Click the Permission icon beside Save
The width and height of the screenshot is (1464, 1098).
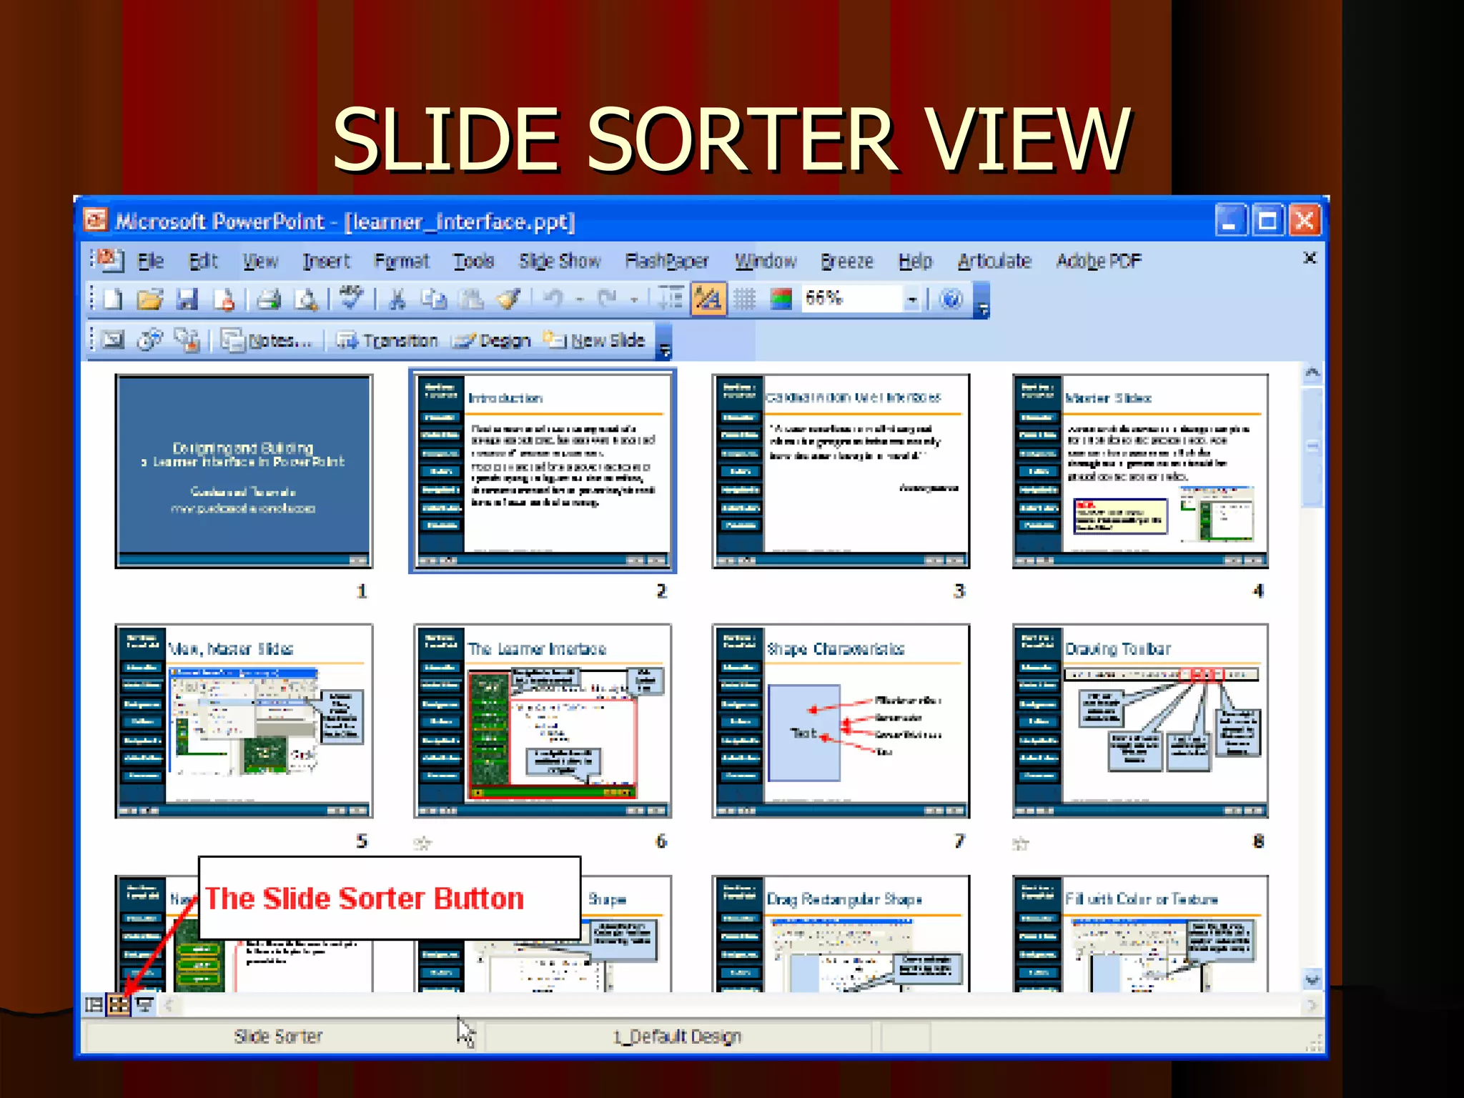[x=224, y=299]
